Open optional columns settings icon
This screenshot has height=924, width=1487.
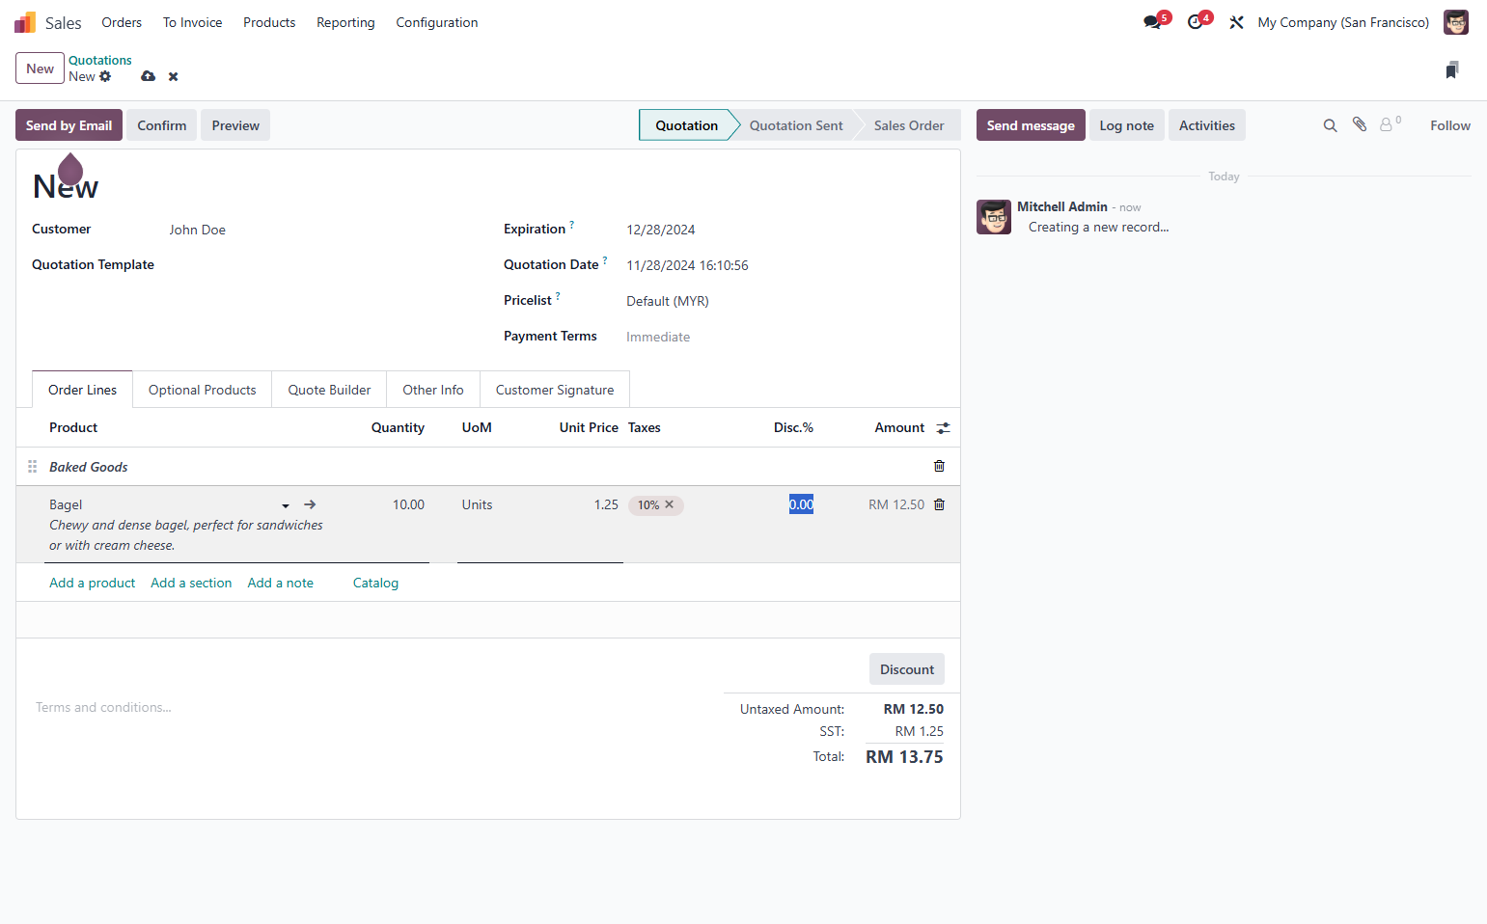pyautogui.click(x=943, y=427)
